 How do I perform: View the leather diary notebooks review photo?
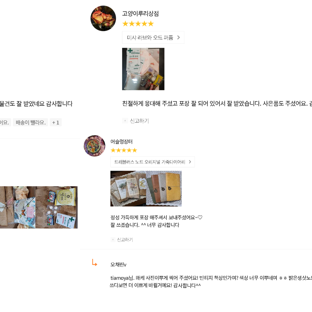[x=146, y=188]
